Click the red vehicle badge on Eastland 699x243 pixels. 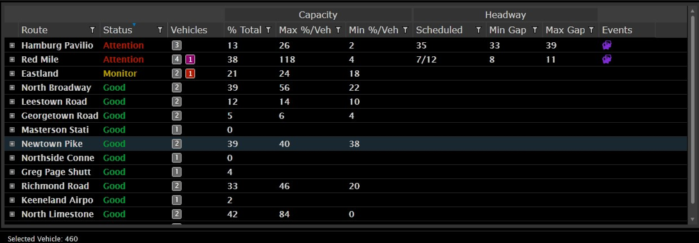(190, 74)
